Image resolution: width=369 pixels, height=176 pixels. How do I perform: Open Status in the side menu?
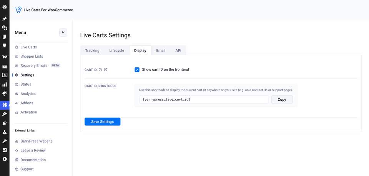[x=26, y=84]
